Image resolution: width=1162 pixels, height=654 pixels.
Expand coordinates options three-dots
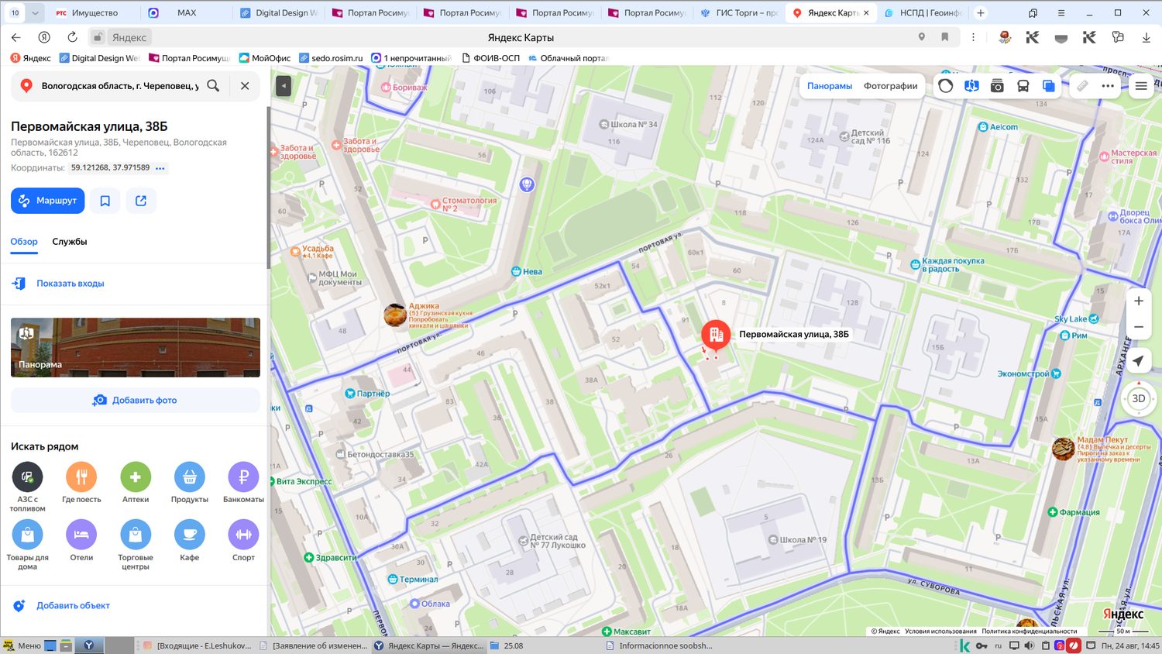[x=160, y=168]
